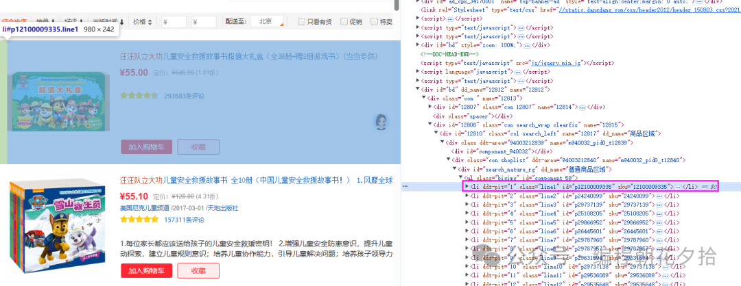Viewport: 741px width, 286px height.
Task: Click the ellipsis in li id="p25108205"
Action: pyautogui.click(x=660, y=213)
